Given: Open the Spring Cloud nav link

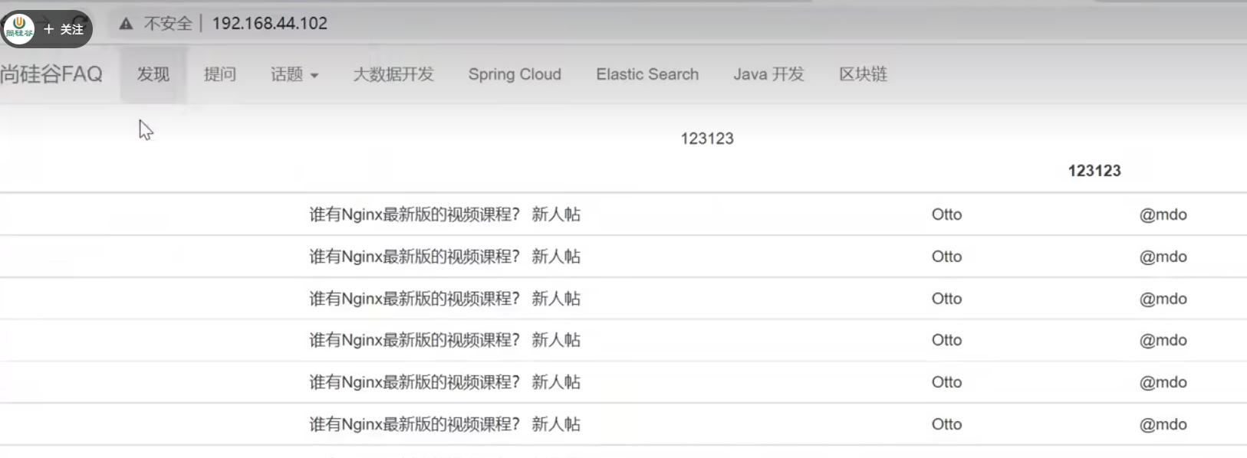Looking at the screenshot, I should [x=514, y=74].
